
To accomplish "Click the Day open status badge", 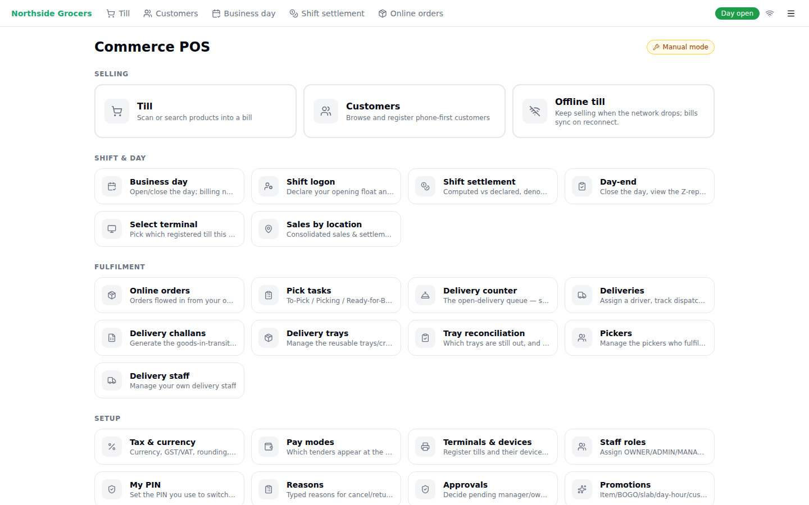I will pyautogui.click(x=737, y=13).
